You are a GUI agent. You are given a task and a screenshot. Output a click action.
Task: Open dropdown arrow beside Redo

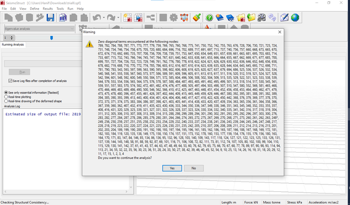coord(118,17)
